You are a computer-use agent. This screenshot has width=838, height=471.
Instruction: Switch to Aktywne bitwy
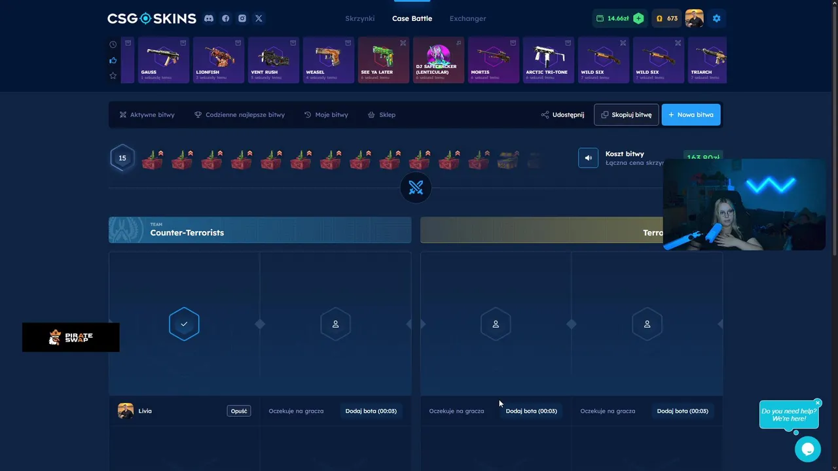tap(147, 114)
